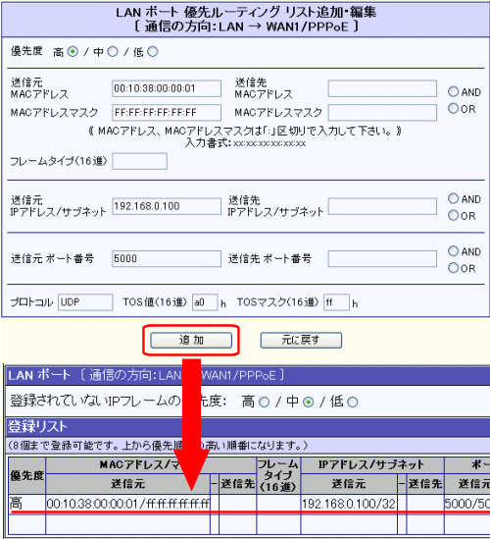Click the source MAC address field

(167, 88)
